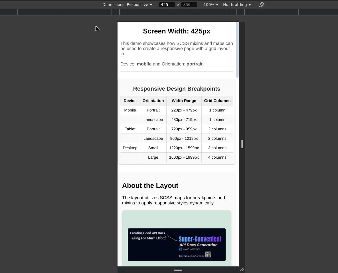Click the 'Orientation' column header

point(153,101)
